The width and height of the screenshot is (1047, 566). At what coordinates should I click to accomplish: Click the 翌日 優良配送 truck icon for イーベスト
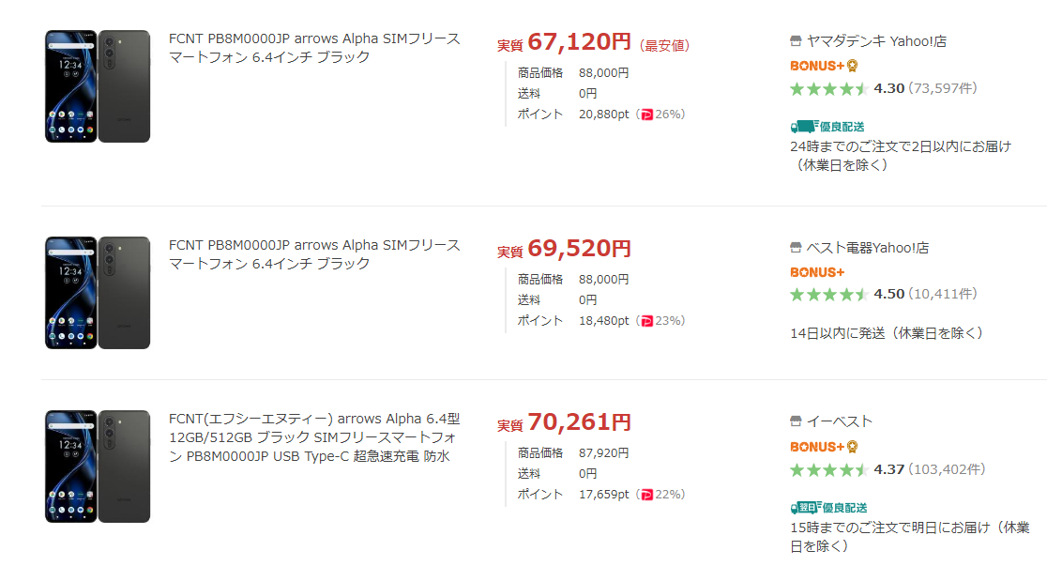(x=804, y=507)
